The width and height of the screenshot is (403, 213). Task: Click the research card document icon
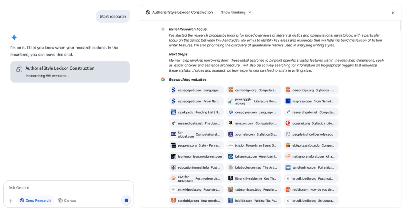tap(18, 69)
